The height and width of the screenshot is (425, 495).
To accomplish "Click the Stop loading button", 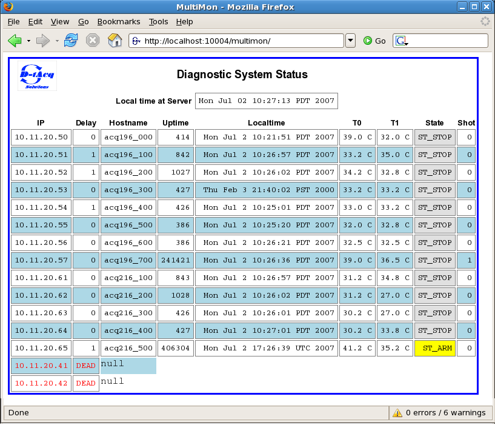I will 93,41.
